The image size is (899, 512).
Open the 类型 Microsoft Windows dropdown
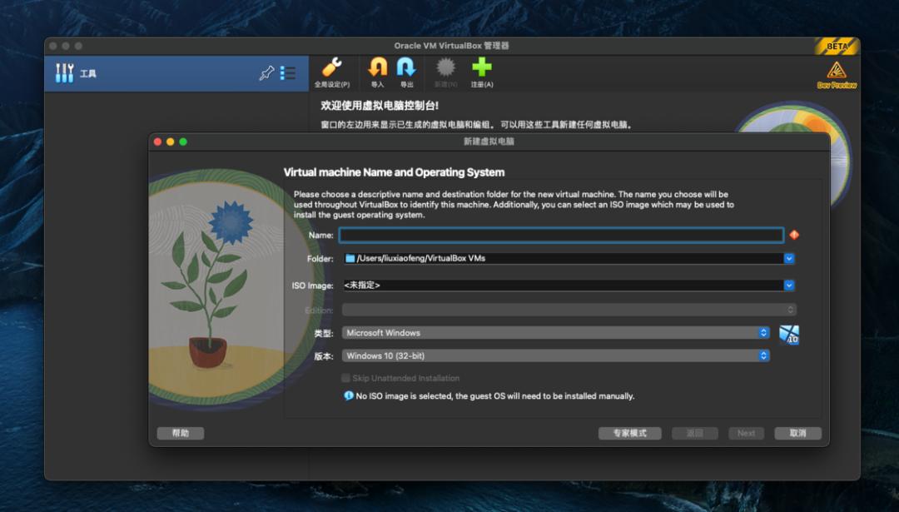pos(763,333)
